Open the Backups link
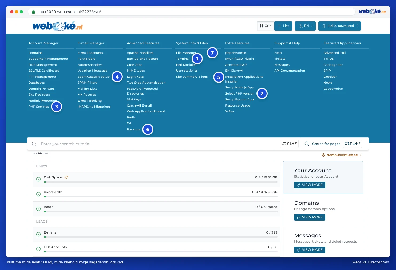This screenshot has height=270, width=396. tap(133, 129)
